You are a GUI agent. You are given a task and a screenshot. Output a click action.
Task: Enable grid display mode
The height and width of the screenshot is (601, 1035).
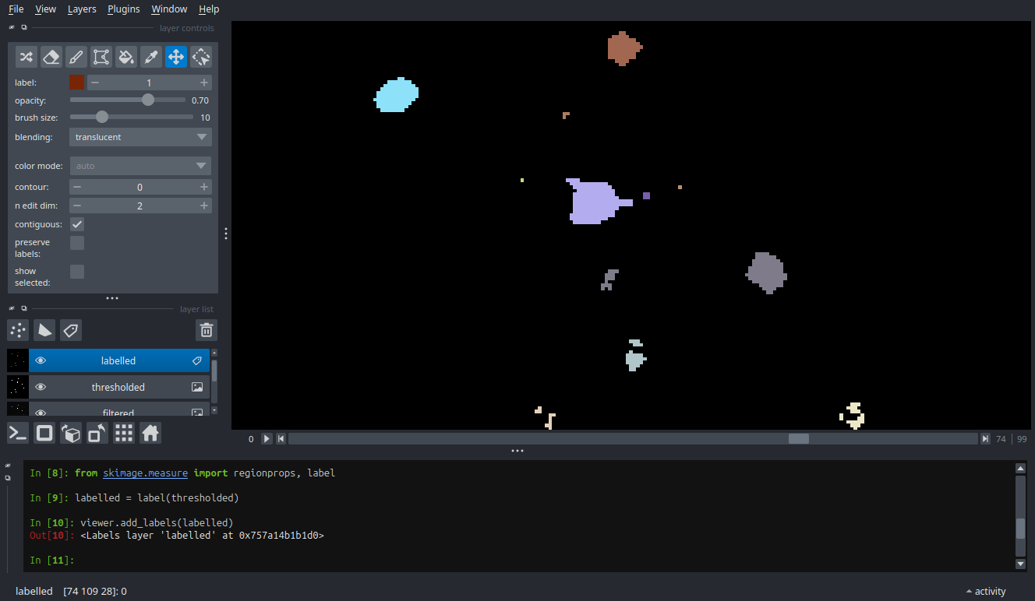coord(123,433)
